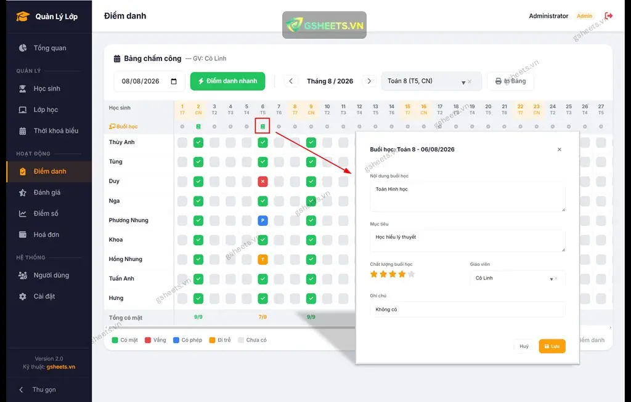
Task: Click the Có phép blue legend swatch
Action: click(176, 340)
